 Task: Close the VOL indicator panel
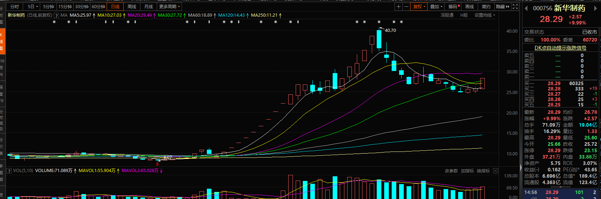pyautogui.click(x=495, y=171)
